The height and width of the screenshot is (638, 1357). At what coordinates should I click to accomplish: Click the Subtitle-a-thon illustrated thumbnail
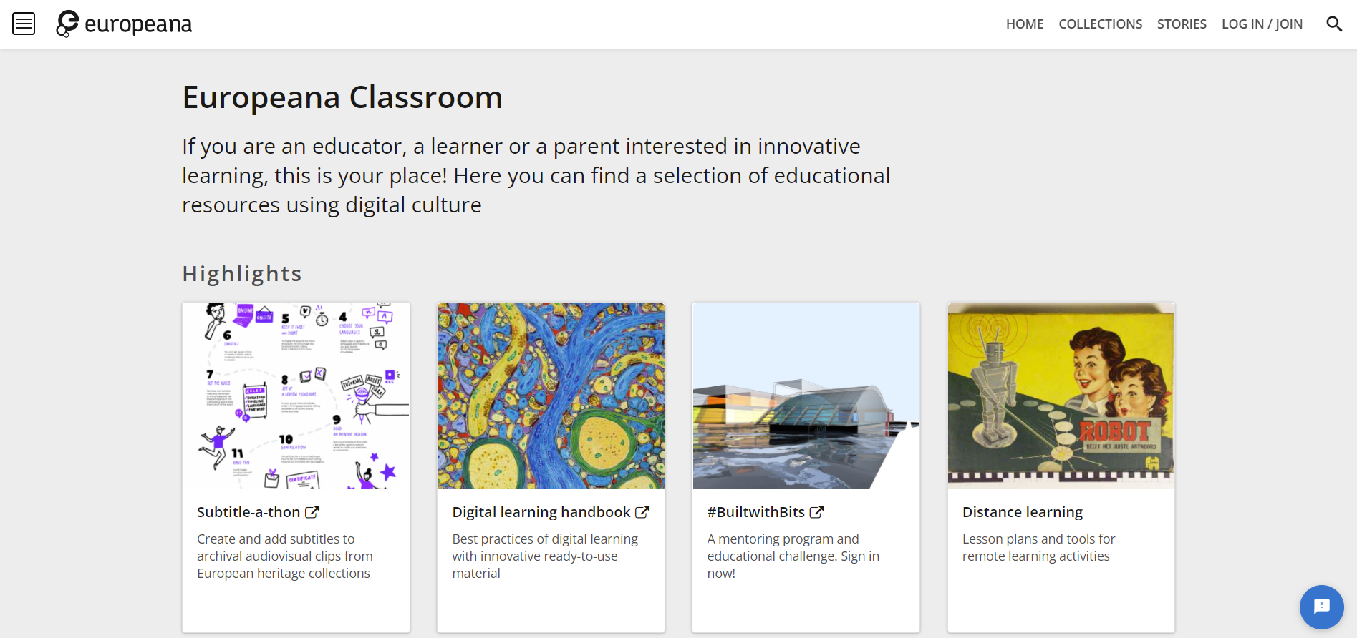tap(296, 396)
